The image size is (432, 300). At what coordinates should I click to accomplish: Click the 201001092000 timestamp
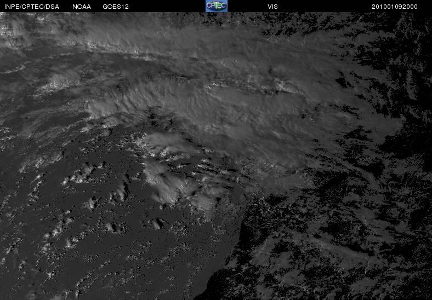tap(395, 7)
